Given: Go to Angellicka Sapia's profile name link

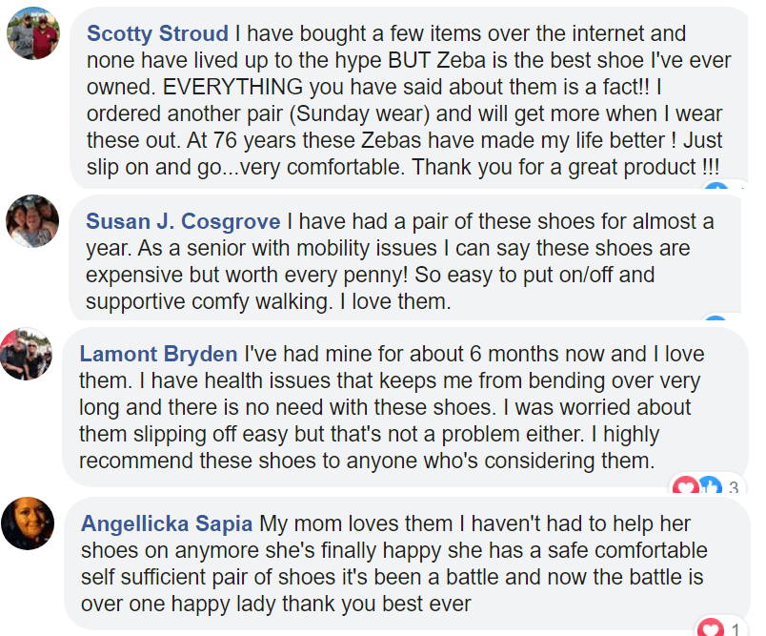Looking at the screenshot, I should click(x=167, y=523).
